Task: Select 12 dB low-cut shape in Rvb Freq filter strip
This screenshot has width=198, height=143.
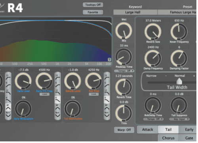Action: click(107, 77)
